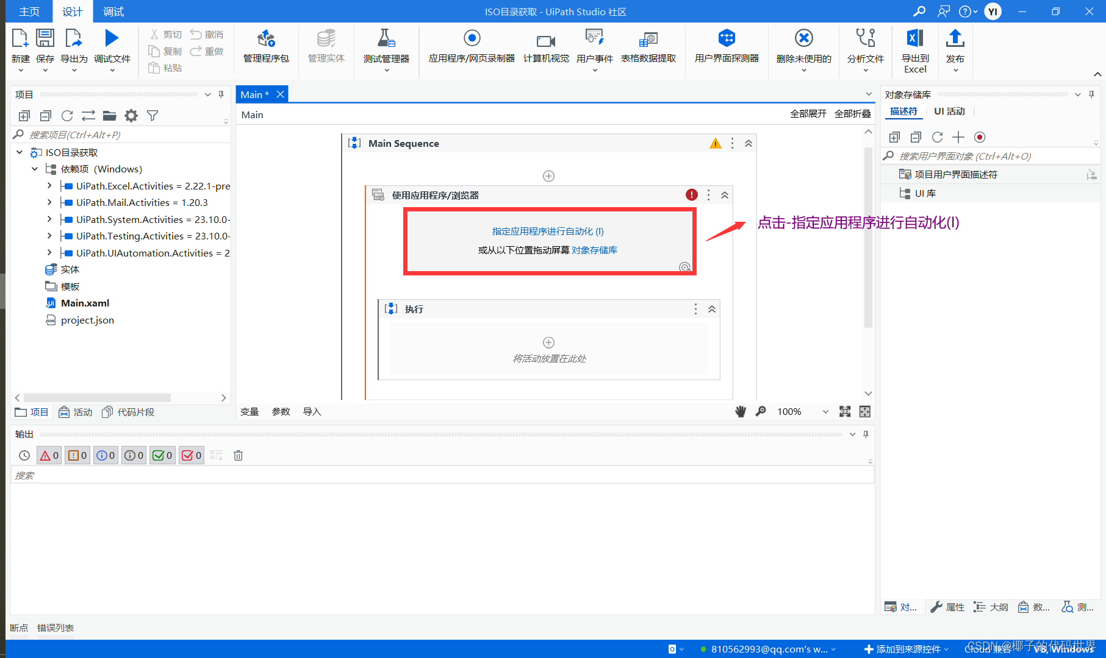1106x658 pixels.
Task: Toggle warning filter in 输出 panel
Action: pos(49,455)
